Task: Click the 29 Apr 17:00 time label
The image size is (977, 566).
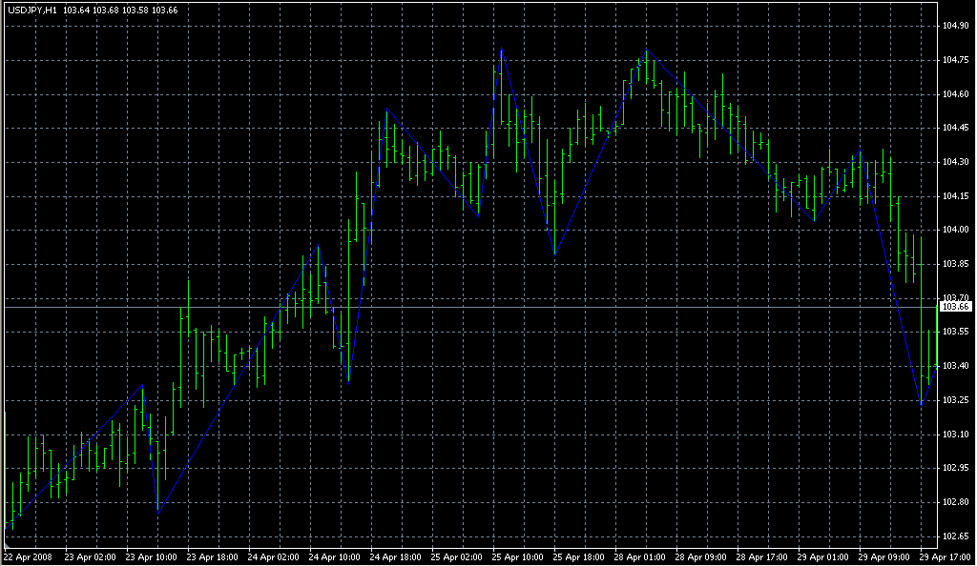Action: pos(943,556)
